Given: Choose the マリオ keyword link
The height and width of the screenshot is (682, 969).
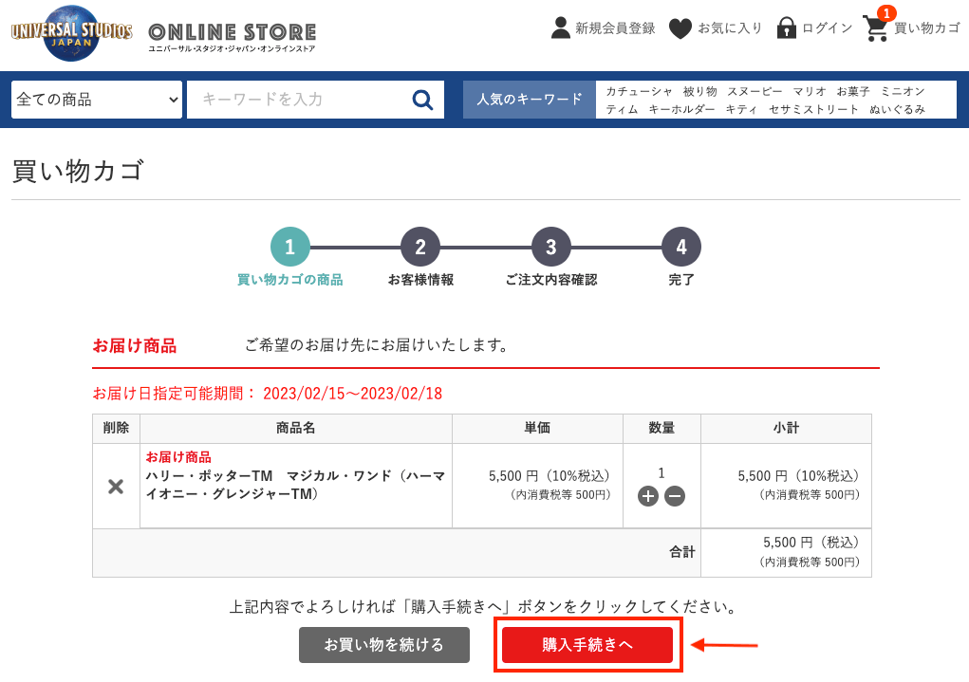Looking at the screenshot, I should pyautogui.click(x=810, y=91).
